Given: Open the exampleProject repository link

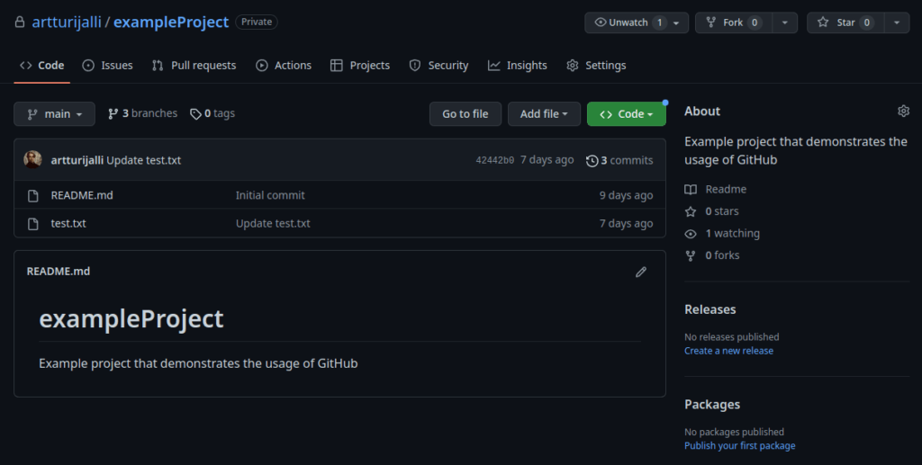Looking at the screenshot, I should (x=170, y=22).
